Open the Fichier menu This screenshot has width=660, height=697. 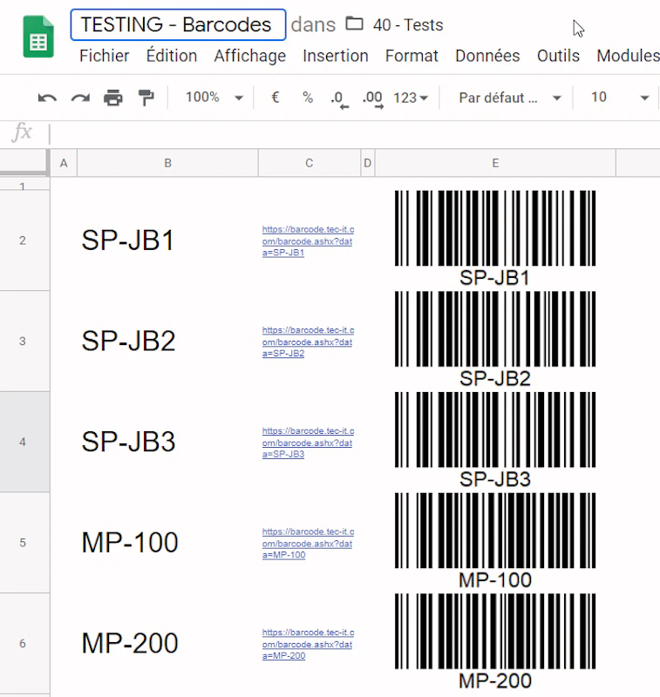click(104, 56)
